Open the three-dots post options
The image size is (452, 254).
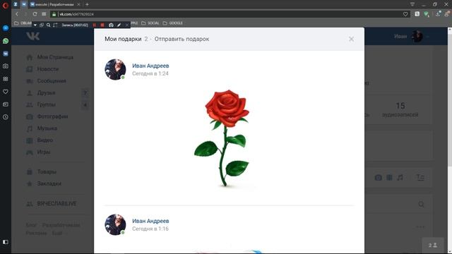pyautogui.click(x=421, y=227)
